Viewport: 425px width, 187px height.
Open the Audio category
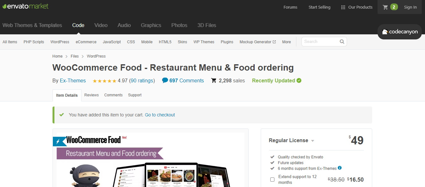(124, 25)
